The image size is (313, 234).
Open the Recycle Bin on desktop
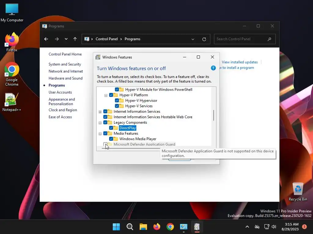click(x=298, y=191)
